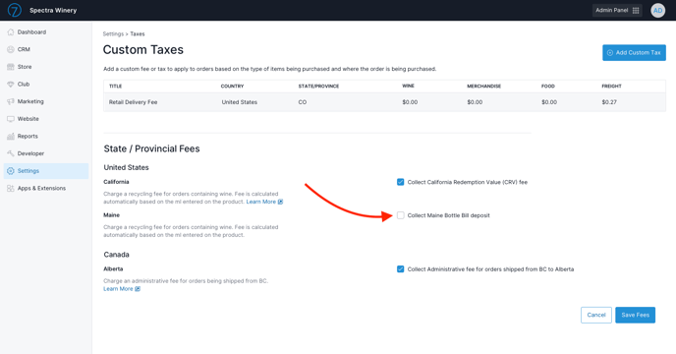Click Taxes in the breadcrumb

(x=138, y=33)
